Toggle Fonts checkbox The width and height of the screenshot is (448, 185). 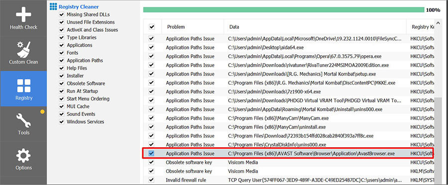(61, 53)
